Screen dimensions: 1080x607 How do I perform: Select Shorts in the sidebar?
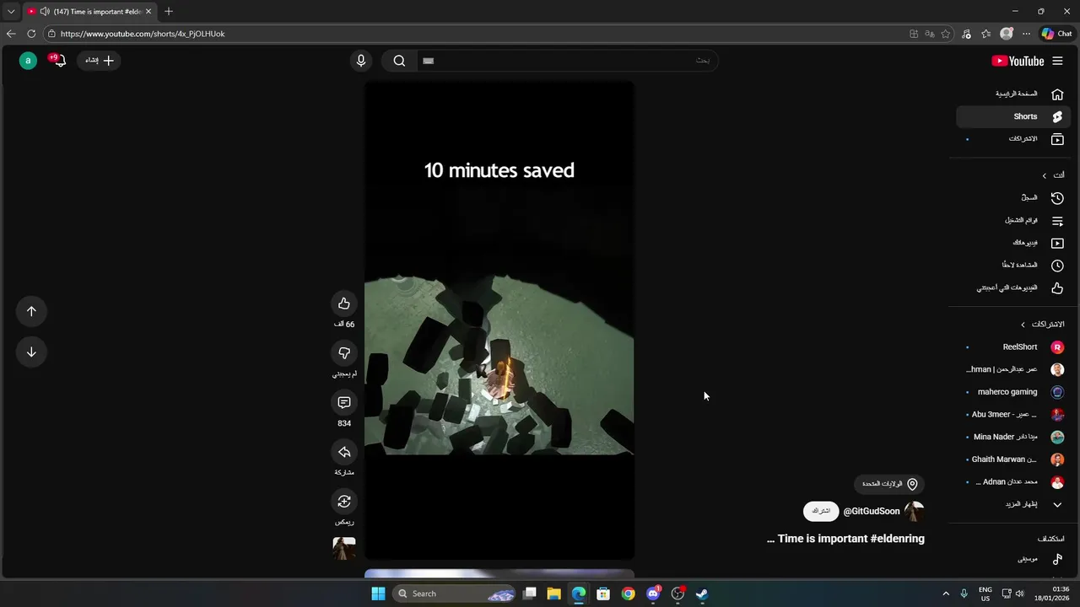[x=1012, y=116]
